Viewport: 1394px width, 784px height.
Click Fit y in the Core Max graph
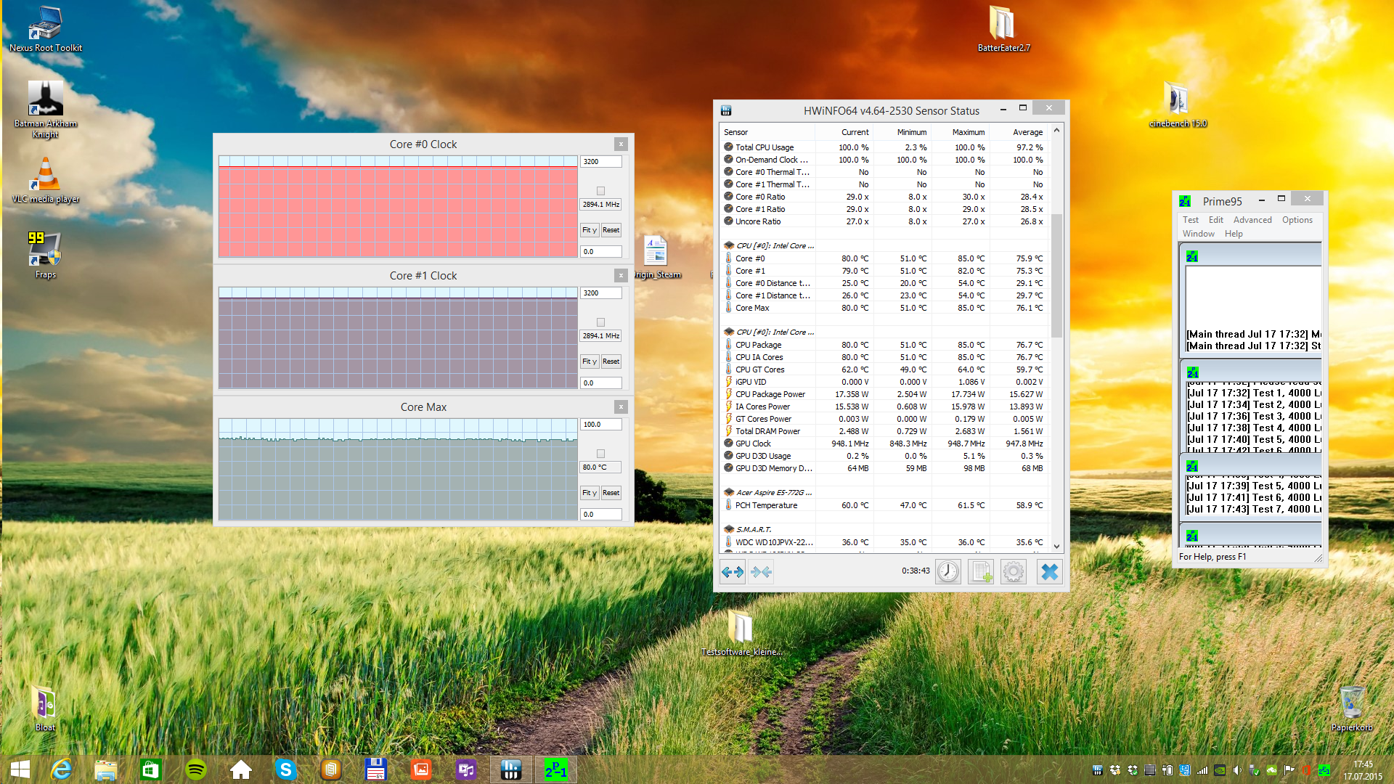589,493
